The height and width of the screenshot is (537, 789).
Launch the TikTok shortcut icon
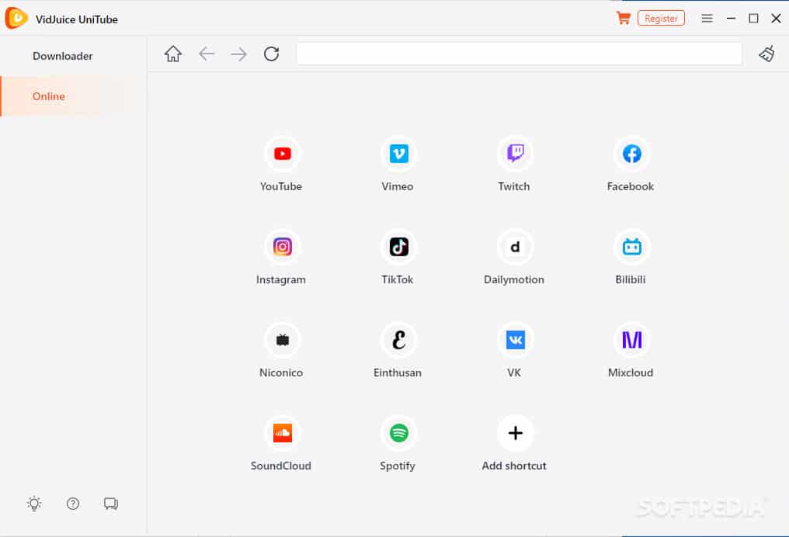coord(398,246)
